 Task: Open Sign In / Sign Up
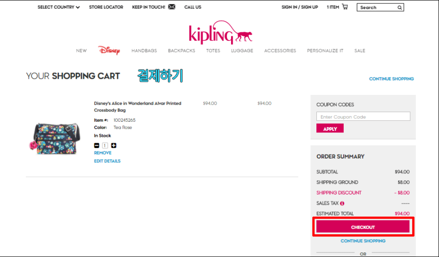click(300, 7)
